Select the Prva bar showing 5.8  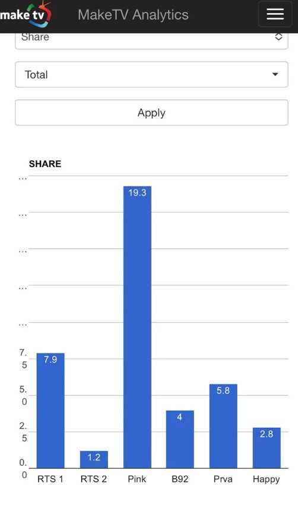click(x=223, y=426)
